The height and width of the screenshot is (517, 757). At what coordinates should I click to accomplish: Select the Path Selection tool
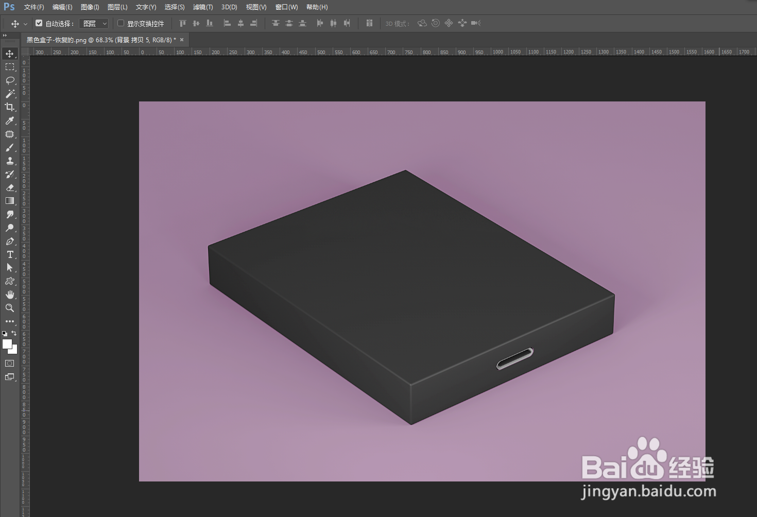tap(10, 268)
